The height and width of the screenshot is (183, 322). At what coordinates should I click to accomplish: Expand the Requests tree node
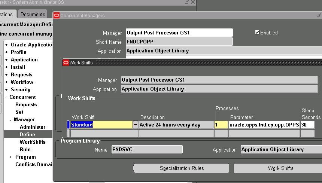[6, 75]
